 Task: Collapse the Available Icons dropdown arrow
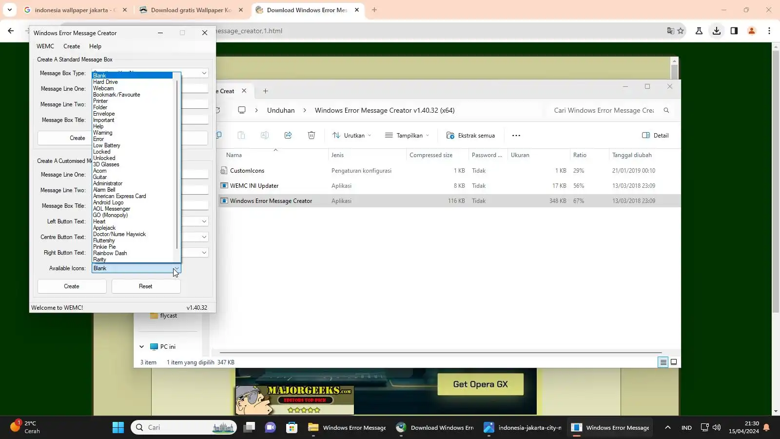[x=176, y=268]
